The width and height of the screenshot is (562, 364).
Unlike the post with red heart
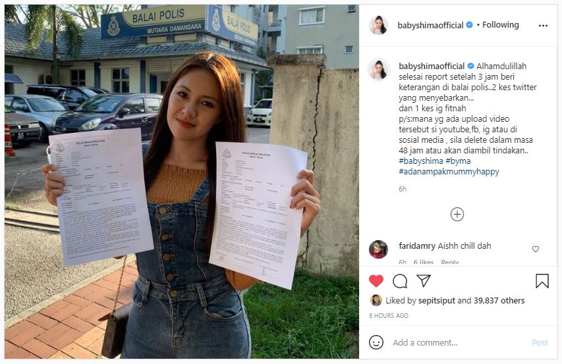pyautogui.click(x=376, y=281)
